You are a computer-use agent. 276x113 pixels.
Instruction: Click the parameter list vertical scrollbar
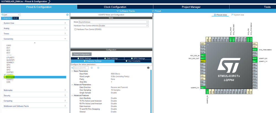[x=151, y=91]
